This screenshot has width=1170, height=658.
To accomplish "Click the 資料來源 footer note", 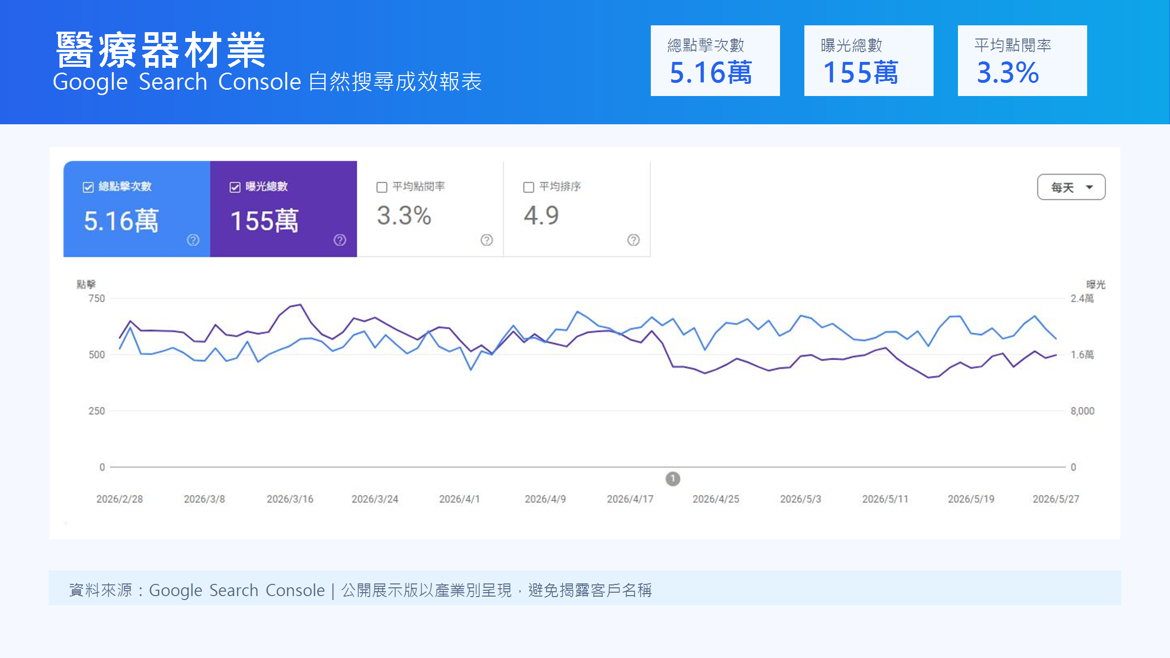I will click(x=360, y=590).
